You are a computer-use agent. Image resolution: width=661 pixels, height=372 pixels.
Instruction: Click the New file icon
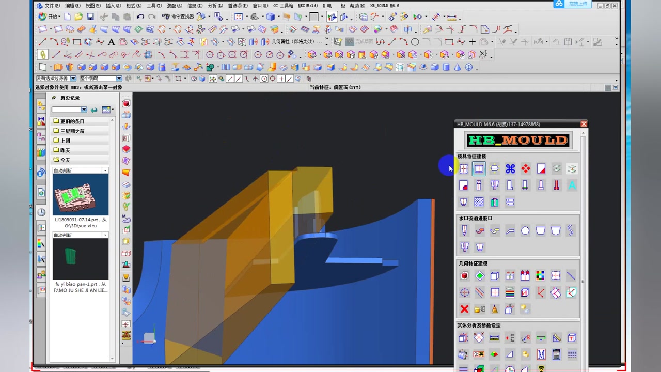point(67,17)
